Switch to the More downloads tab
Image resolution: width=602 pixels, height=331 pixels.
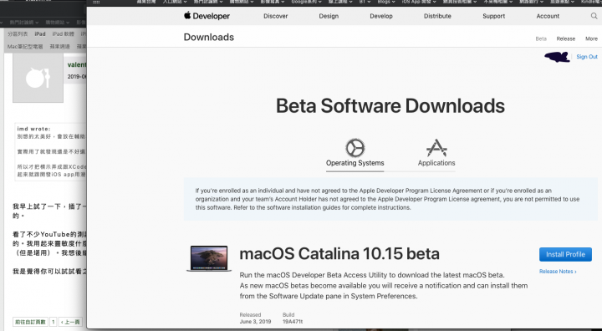[x=591, y=38]
